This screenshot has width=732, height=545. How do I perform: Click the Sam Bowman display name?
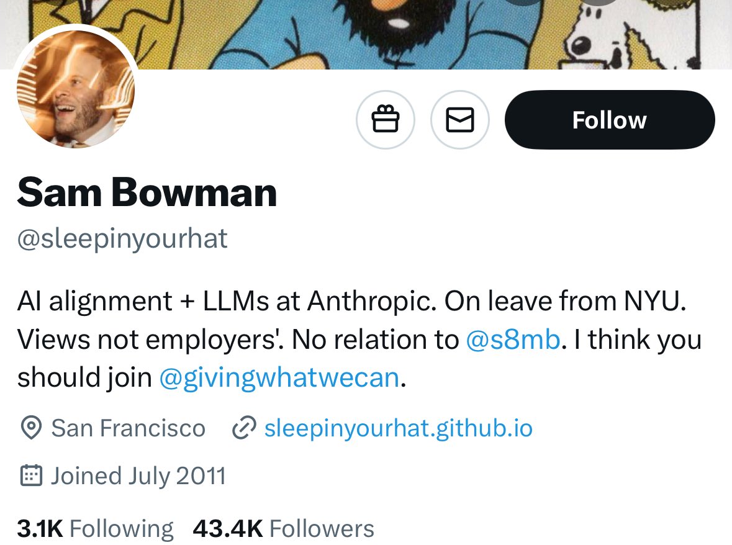tap(147, 192)
